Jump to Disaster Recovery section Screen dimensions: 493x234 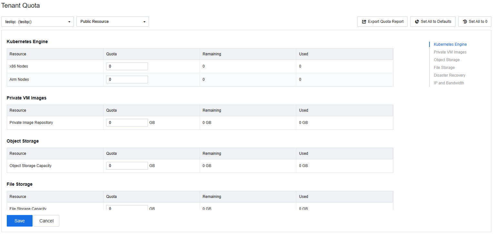click(449, 75)
